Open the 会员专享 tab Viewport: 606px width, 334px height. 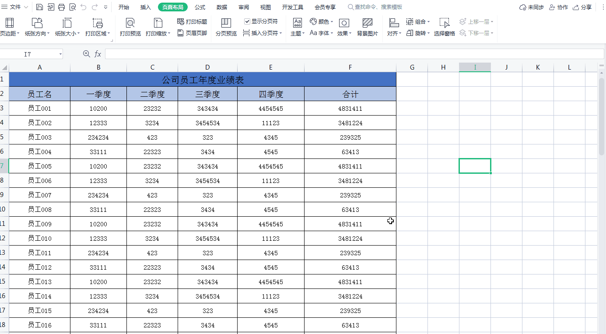tap(325, 7)
